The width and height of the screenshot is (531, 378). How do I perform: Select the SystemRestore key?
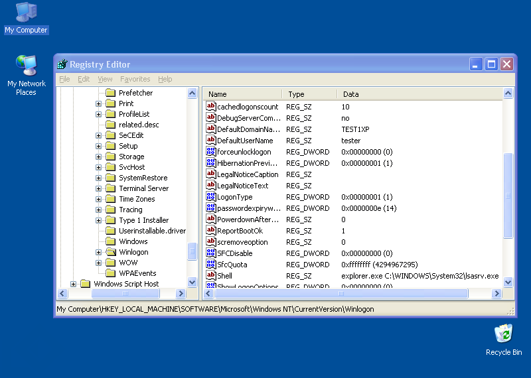pos(143,178)
